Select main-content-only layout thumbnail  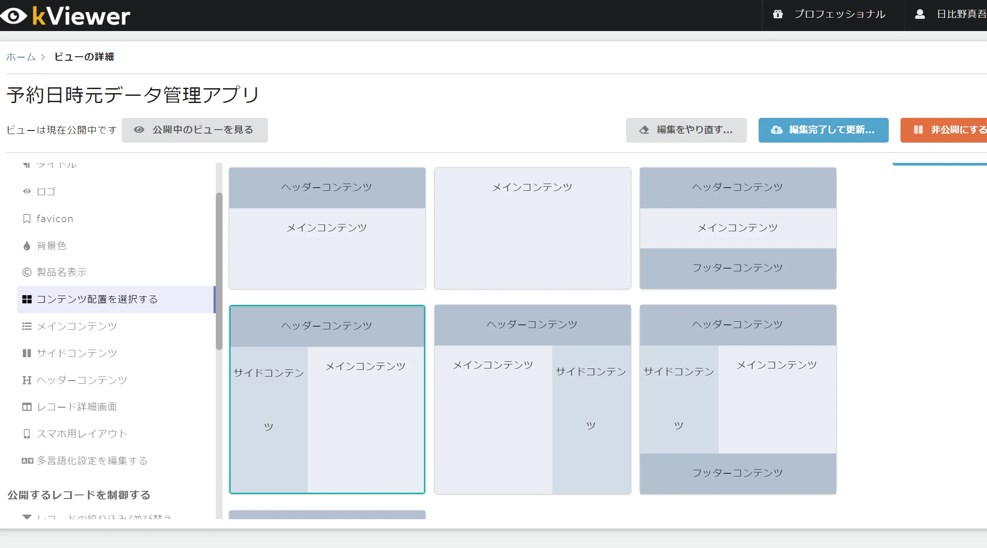pyautogui.click(x=532, y=228)
